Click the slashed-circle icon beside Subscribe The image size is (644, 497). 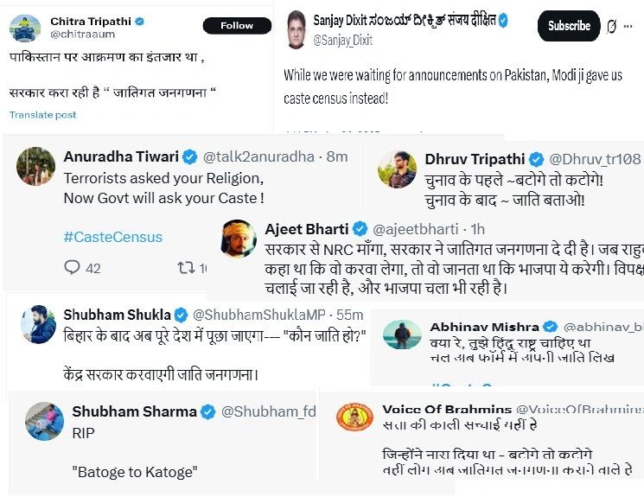[x=611, y=26]
